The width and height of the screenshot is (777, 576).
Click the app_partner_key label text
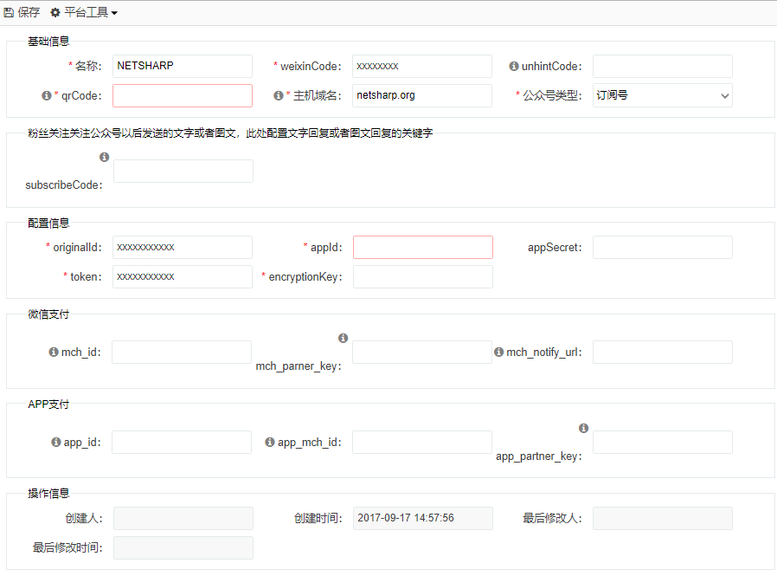539,456
